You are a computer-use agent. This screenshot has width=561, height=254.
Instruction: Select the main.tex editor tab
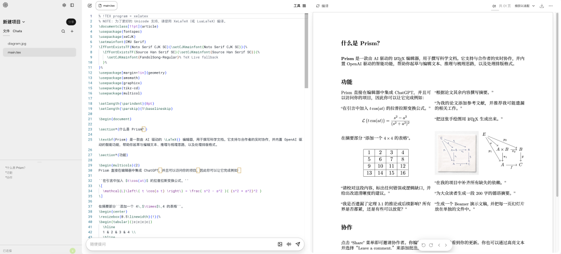point(106,6)
